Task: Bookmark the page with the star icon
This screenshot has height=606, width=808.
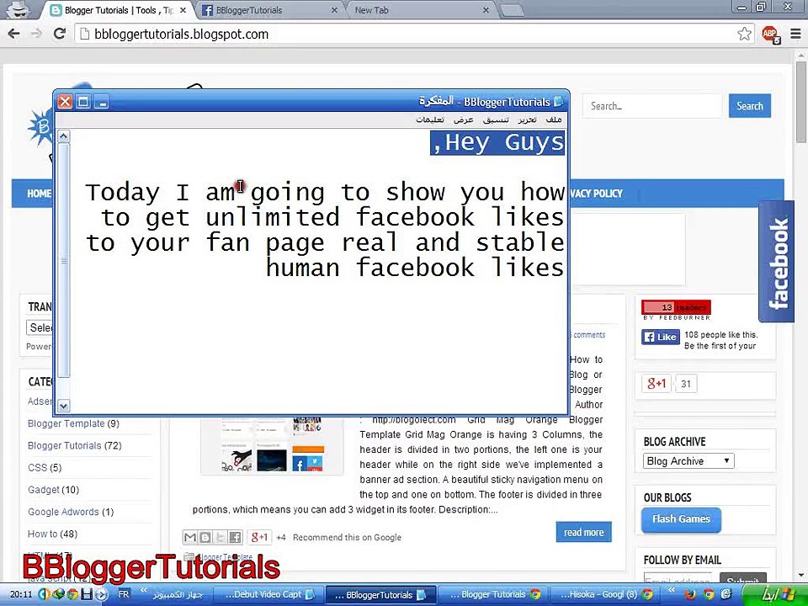Action: [x=744, y=34]
